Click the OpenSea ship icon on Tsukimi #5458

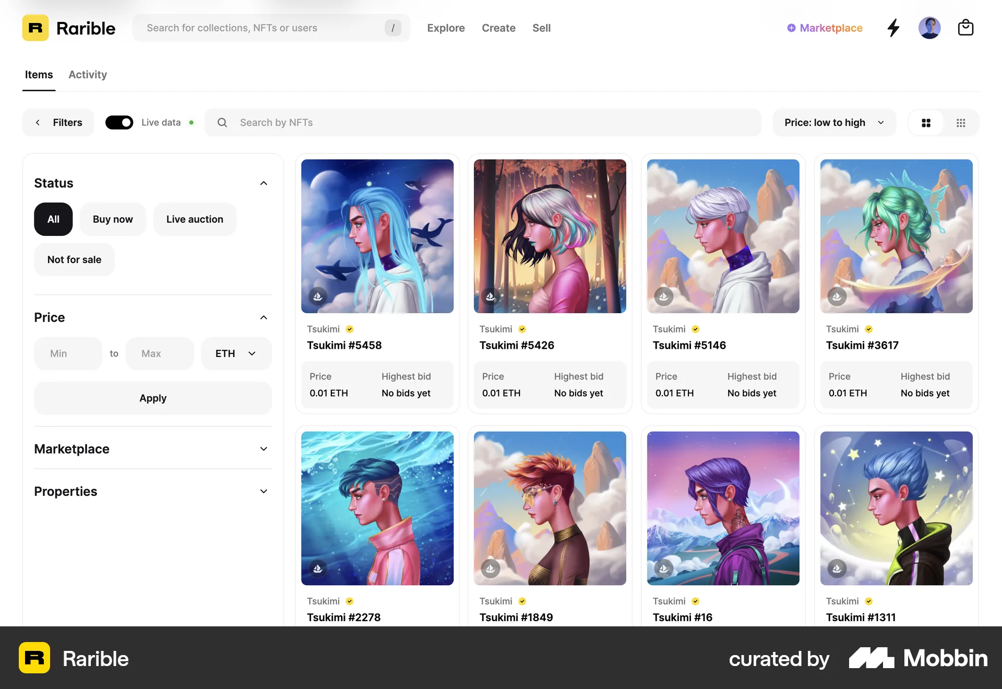point(318,296)
